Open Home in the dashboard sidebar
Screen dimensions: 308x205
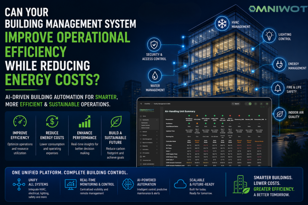tap(143, 116)
